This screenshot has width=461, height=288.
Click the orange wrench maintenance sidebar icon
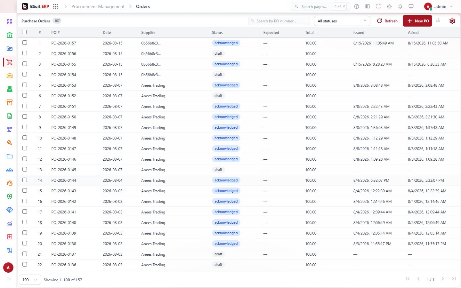tap(10, 143)
